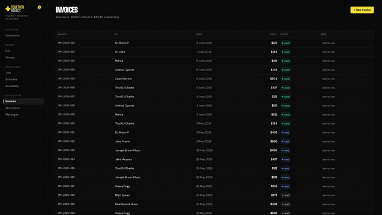Open the DJs roster page

[x=8, y=51]
